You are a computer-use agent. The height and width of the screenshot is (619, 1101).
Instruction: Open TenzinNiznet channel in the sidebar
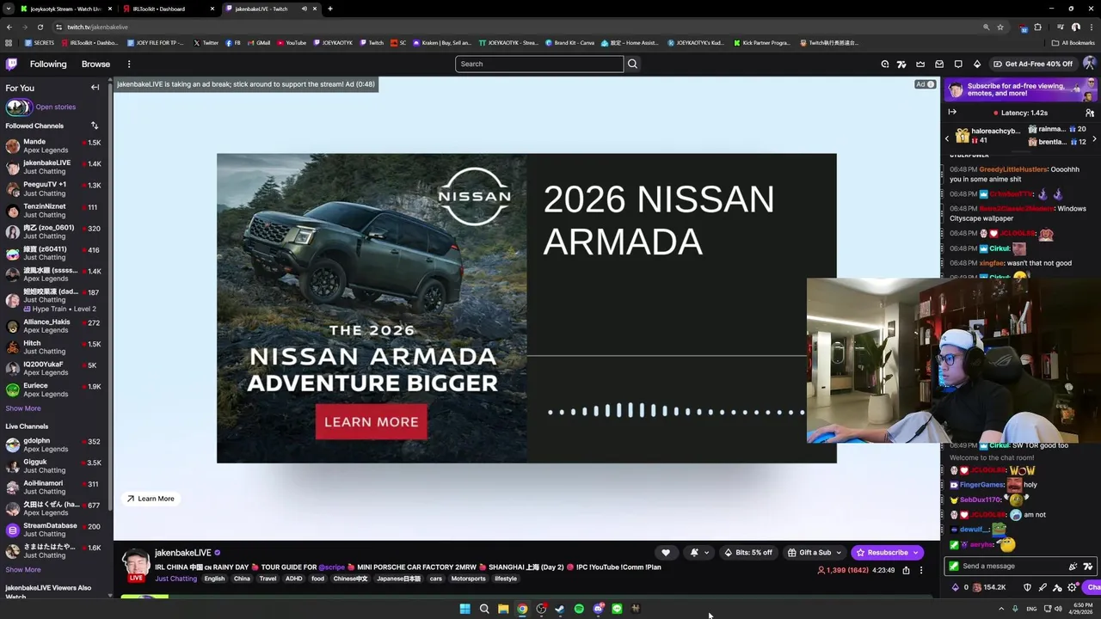(x=53, y=211)
